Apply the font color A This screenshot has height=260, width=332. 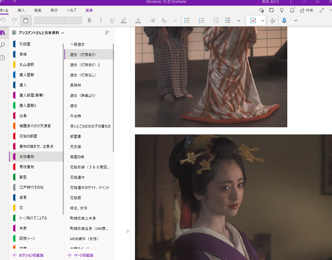pos(138,20)
